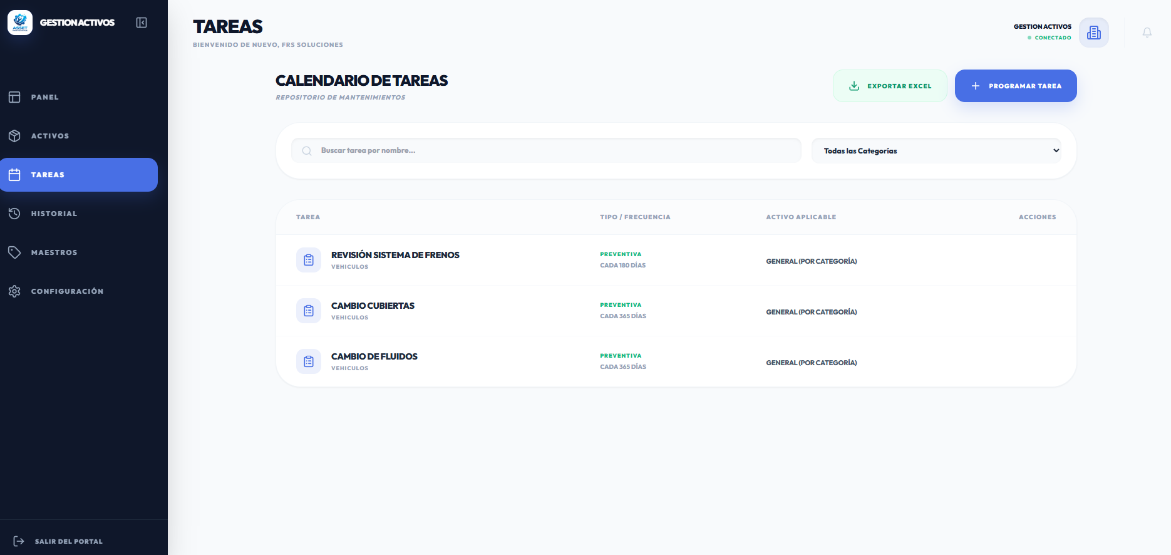Expand the Todas las Categorias dropdown
Viewport: 1171px width, 555px height.
pyautogui.click(x=936, y=151)
